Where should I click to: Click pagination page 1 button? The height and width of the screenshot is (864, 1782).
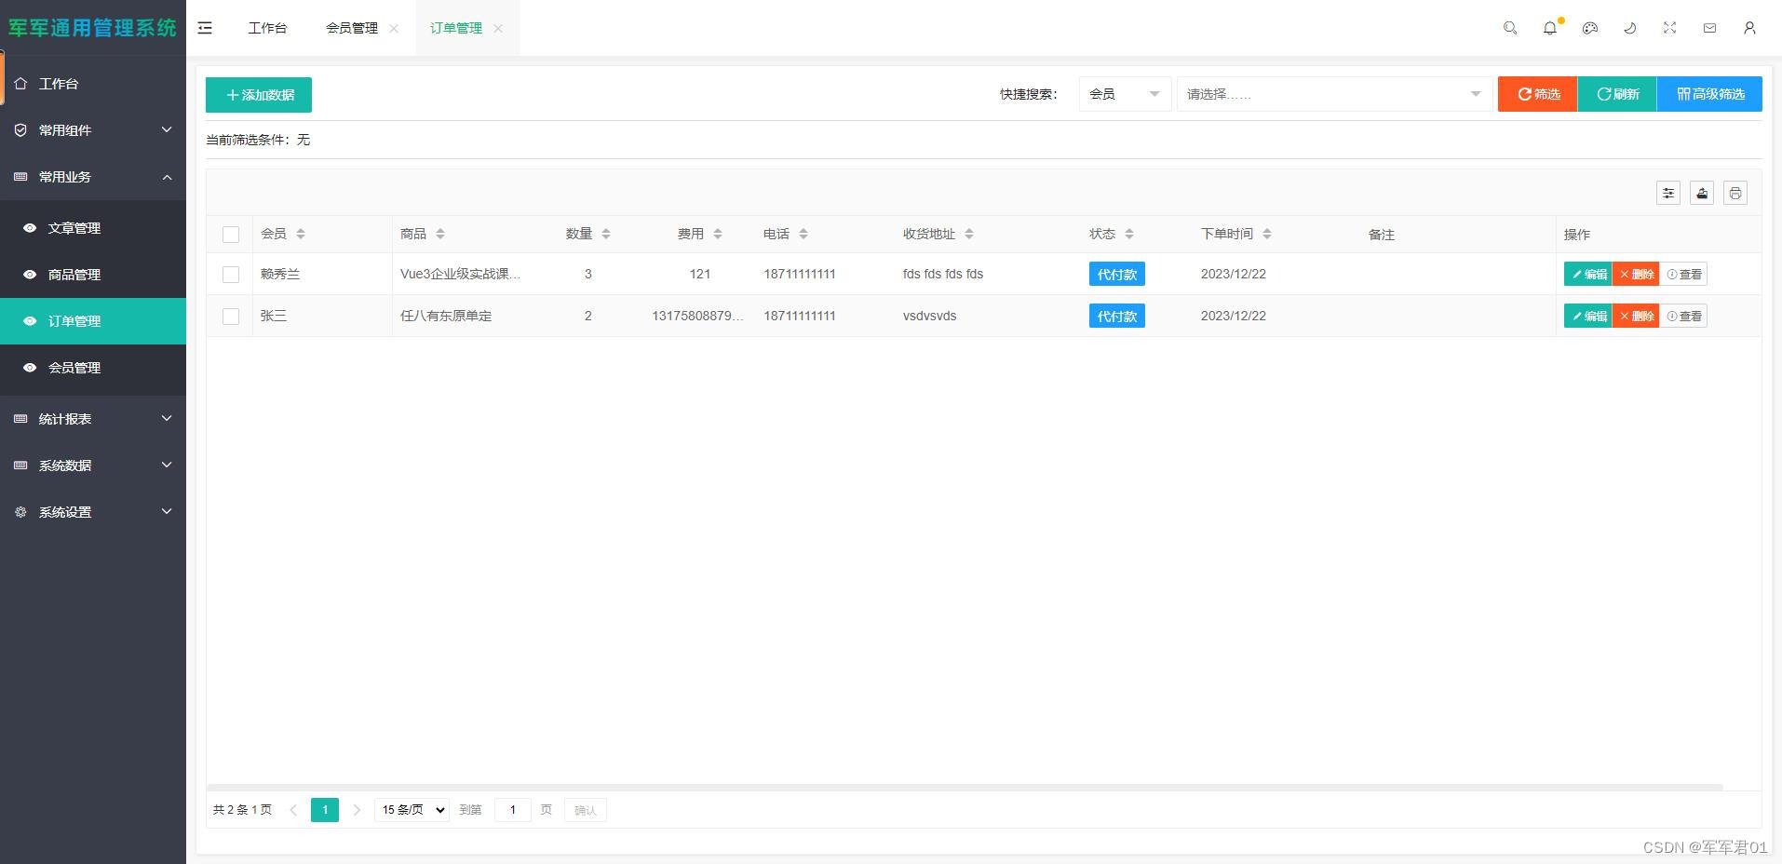[x=325, y=810]
